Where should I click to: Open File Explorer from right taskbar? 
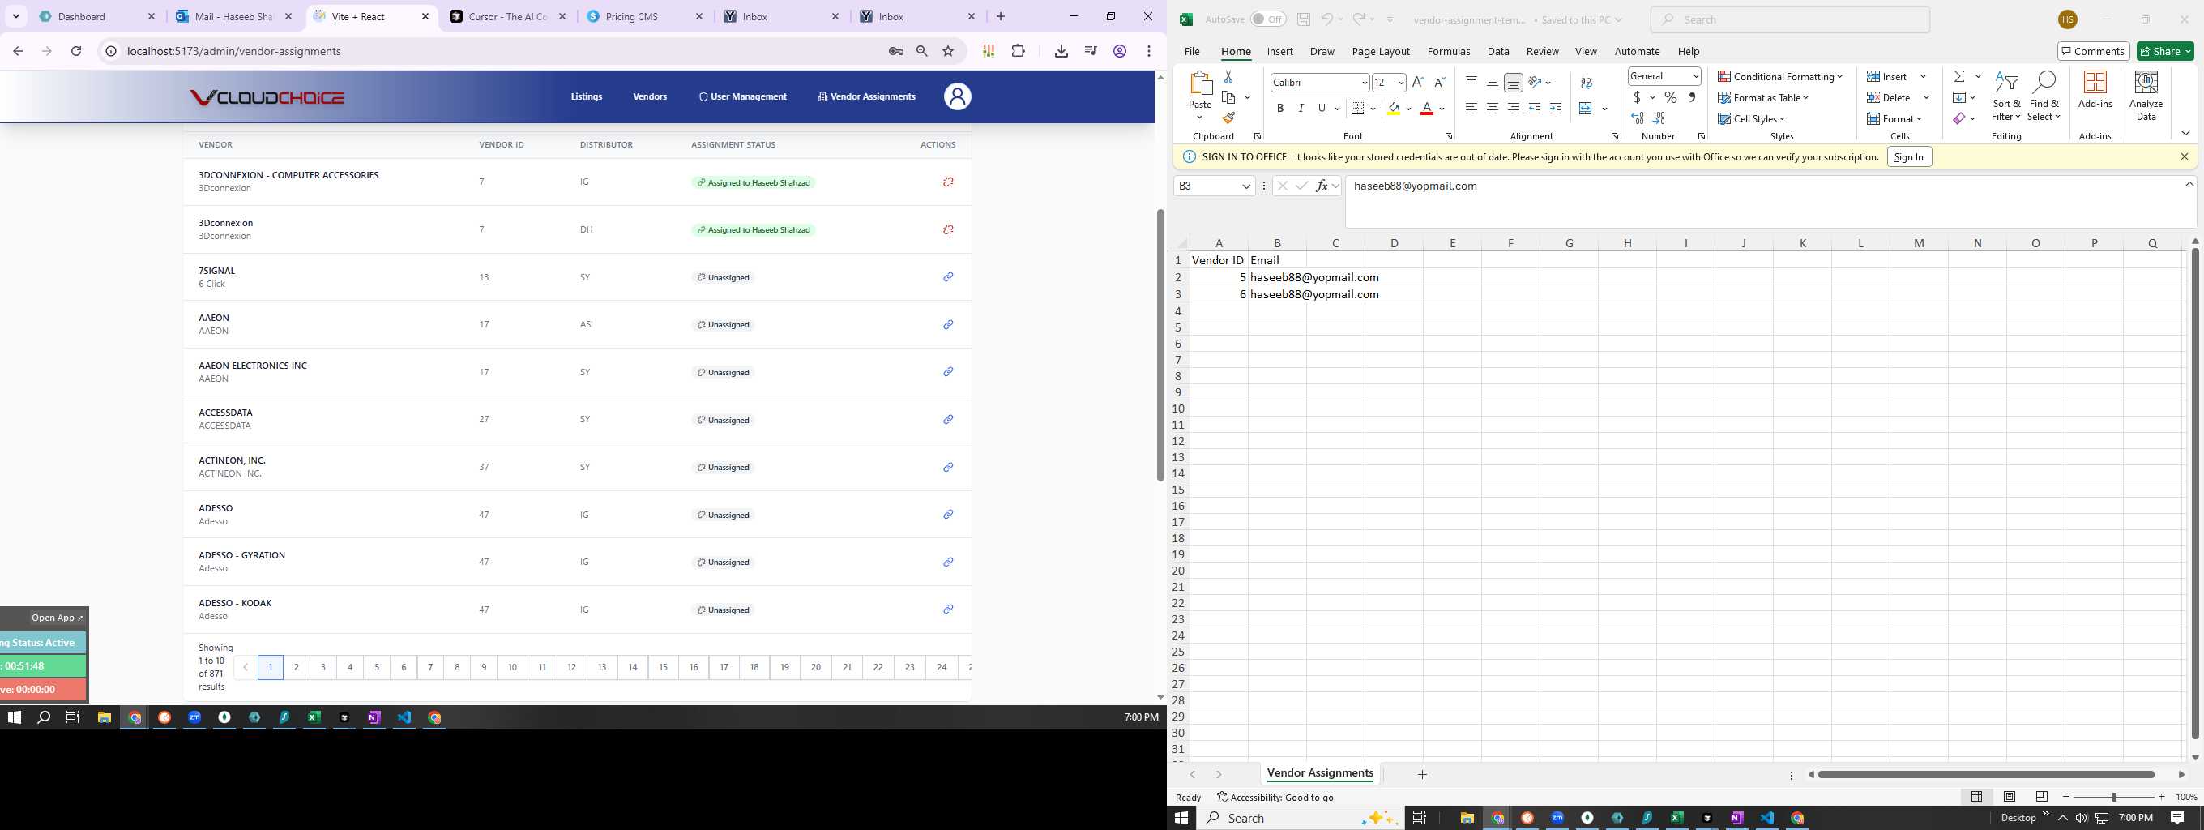tap(1467, 818)
